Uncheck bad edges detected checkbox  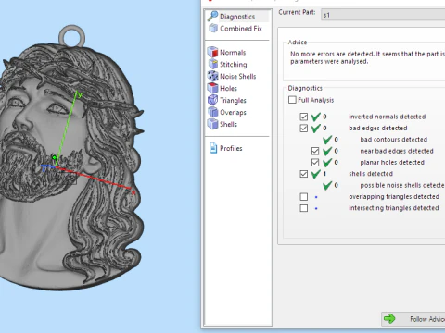(x=304, y=128)
